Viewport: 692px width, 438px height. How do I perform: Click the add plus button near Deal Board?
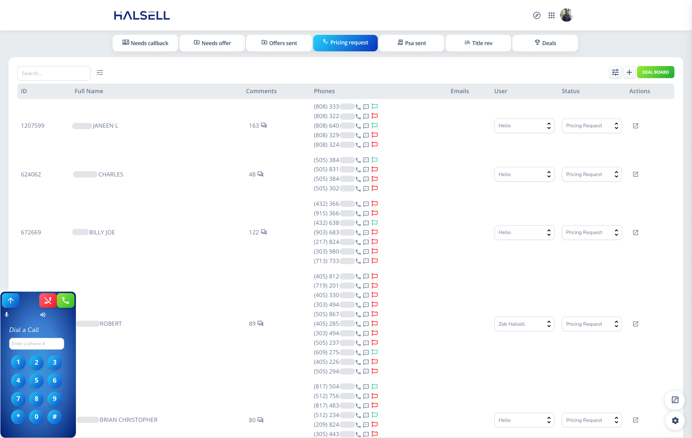[x=629, y=72]
